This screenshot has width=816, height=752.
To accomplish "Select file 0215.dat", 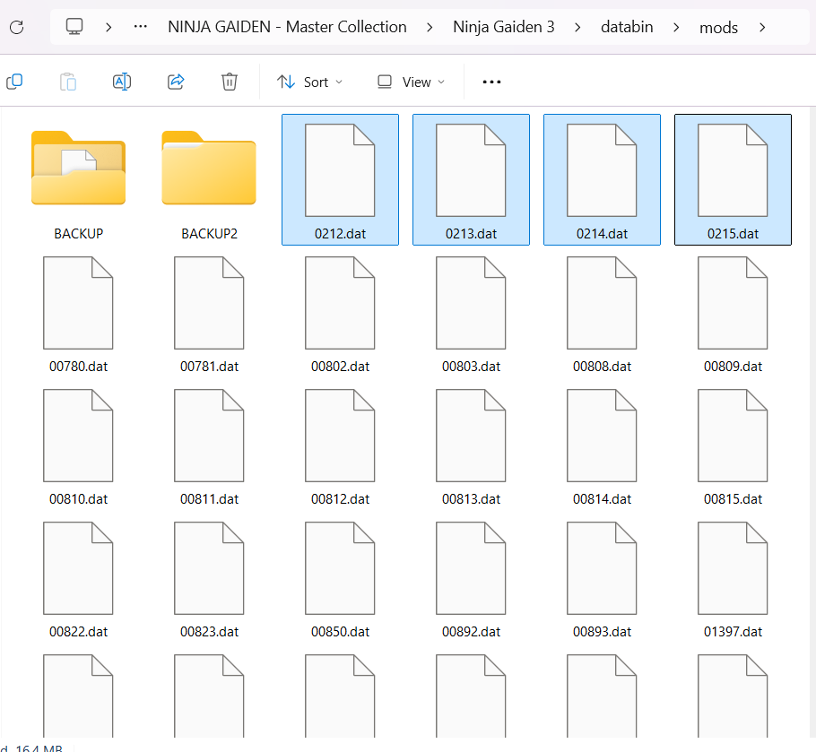I will click(x=733, y=179).
